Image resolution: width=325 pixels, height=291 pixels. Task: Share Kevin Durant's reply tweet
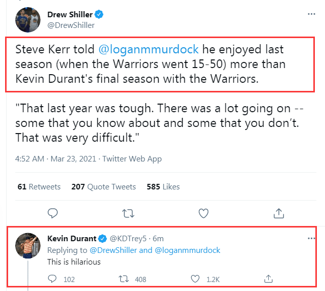[269, 279]
